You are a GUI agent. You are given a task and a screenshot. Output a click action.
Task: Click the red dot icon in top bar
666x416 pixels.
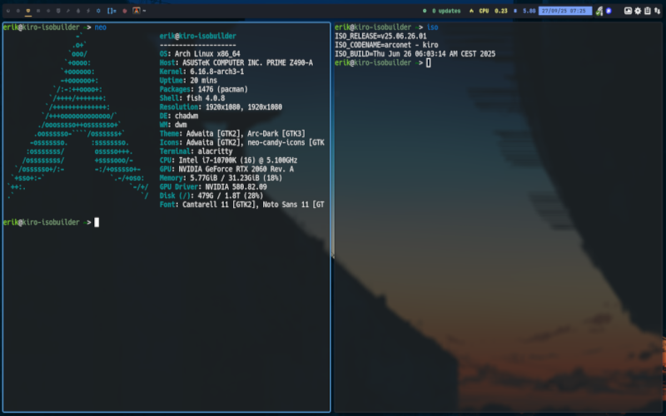[124, 11]
